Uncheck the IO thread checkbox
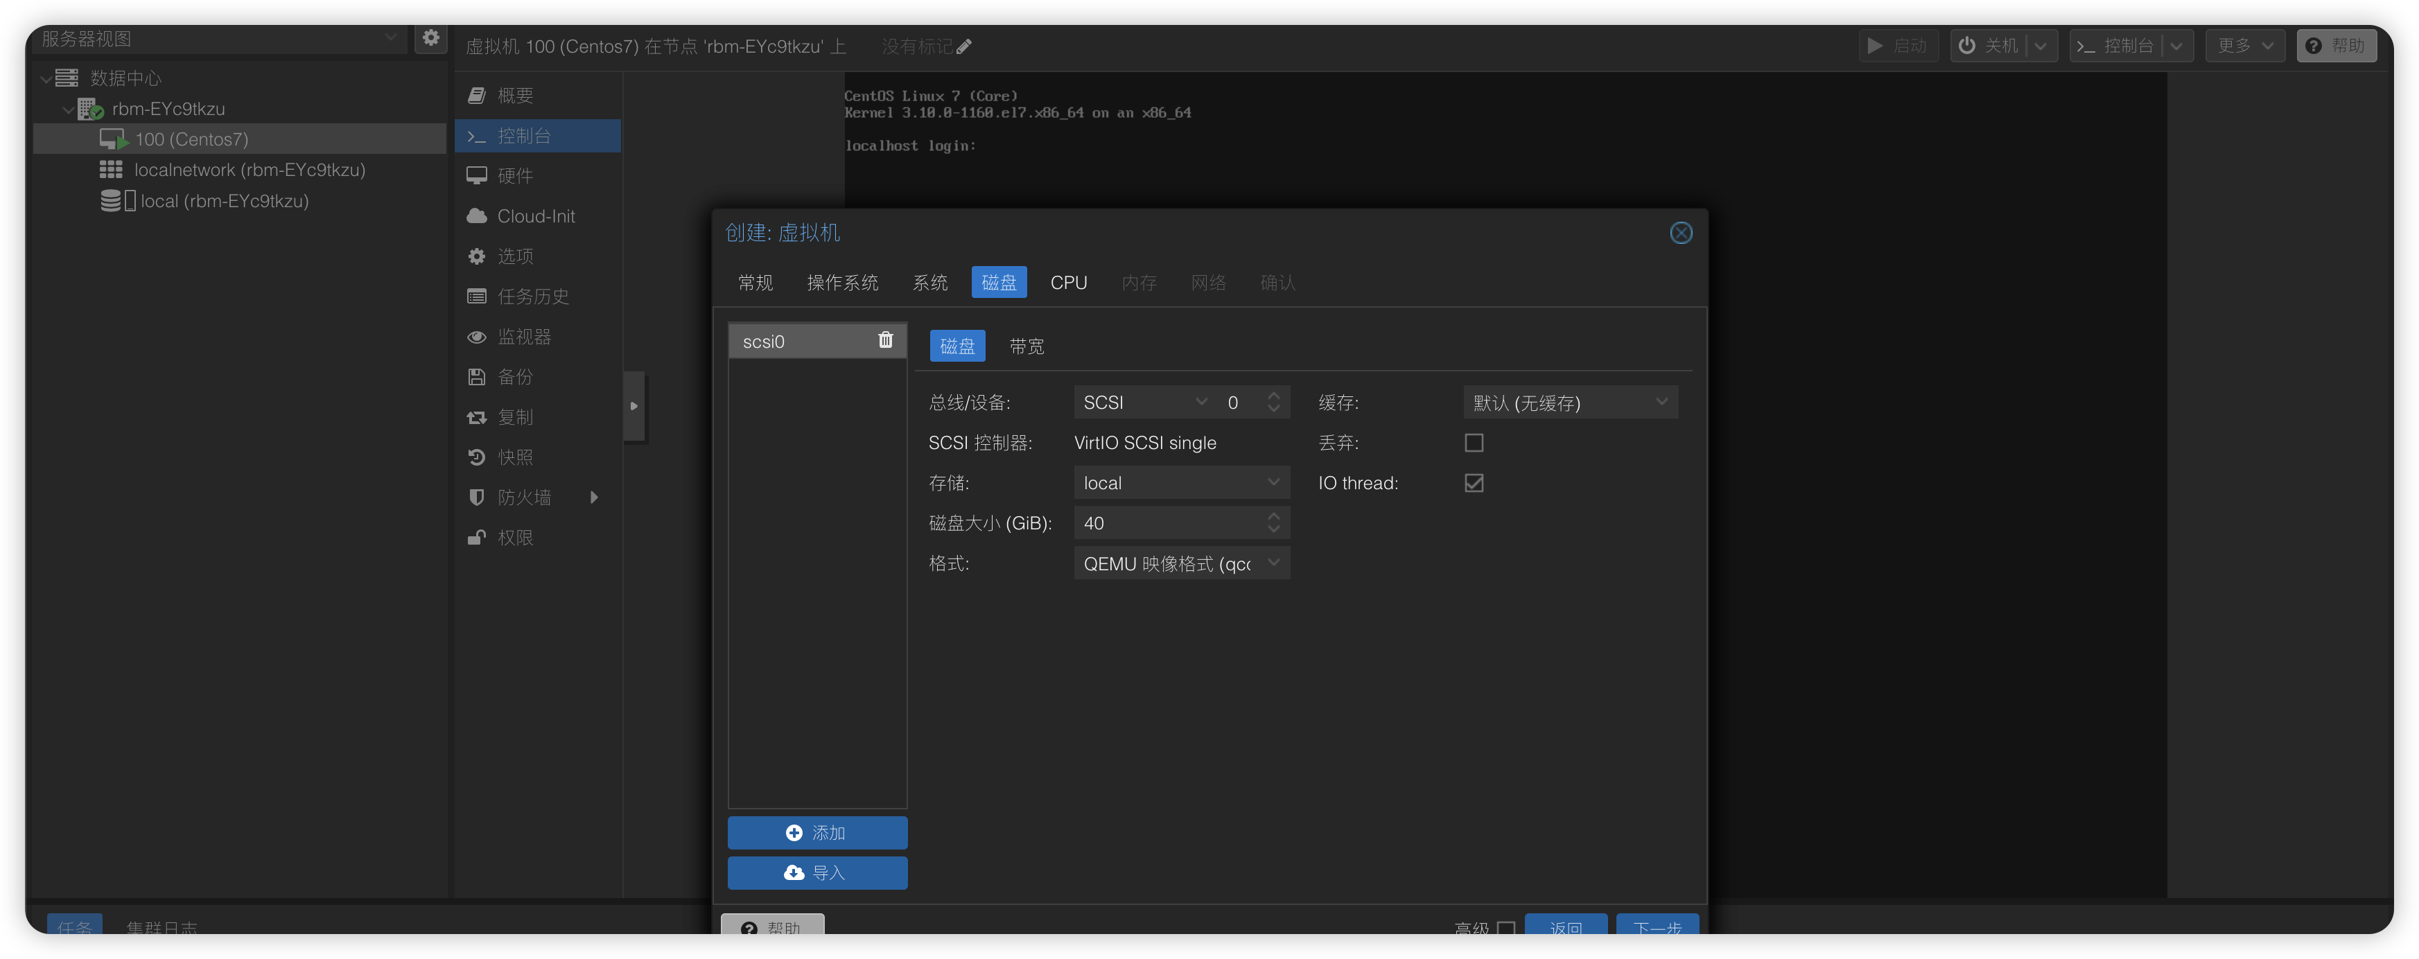The width and height of the screenshot is (2419, 959). point(1474,483)
